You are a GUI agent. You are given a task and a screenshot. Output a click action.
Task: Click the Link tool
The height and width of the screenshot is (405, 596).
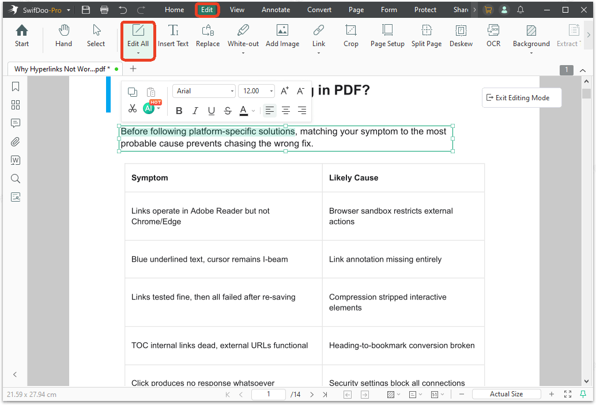(319, 39)
